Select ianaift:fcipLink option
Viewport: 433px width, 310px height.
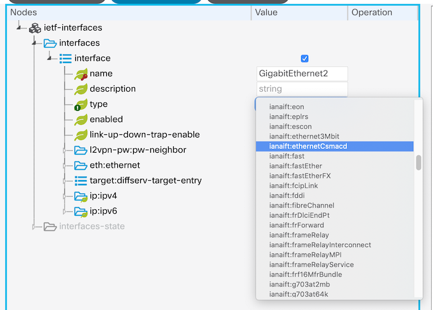pos(334,186)
